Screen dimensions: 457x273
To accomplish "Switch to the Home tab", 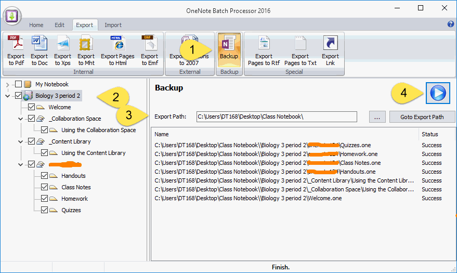I will [x=36, y=25].
